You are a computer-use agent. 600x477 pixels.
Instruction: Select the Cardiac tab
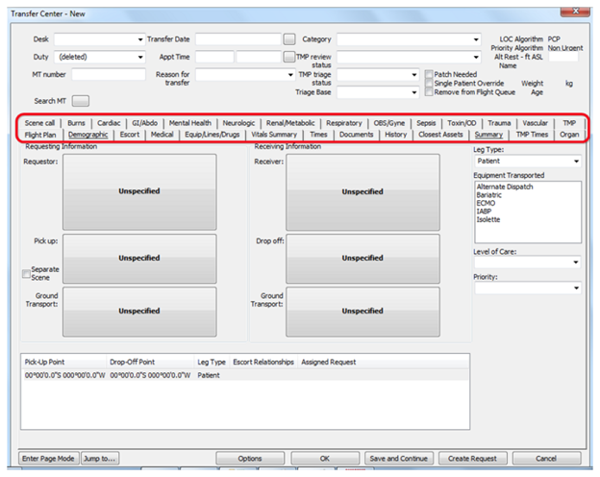coord(109,123)
